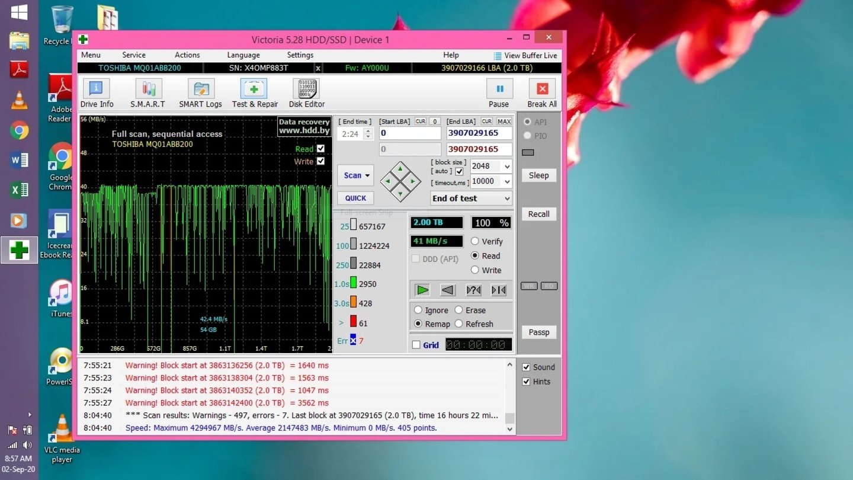Open Chrome from taskbar

point(19,130)
